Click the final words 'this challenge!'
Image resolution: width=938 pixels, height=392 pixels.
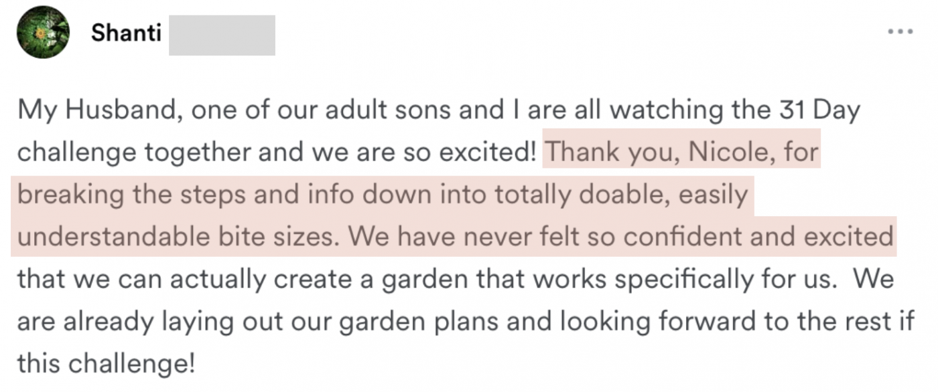[106, 364]
